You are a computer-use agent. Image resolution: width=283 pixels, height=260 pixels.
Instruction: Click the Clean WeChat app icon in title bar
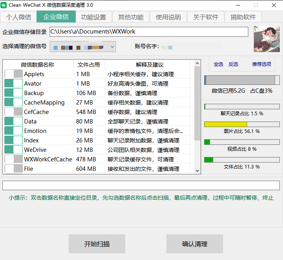pyautogui.click(x=4, y=5)
